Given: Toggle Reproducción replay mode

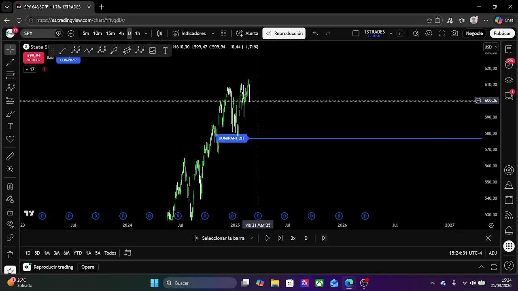Looking at the screenshot, I should click(284, 34).
